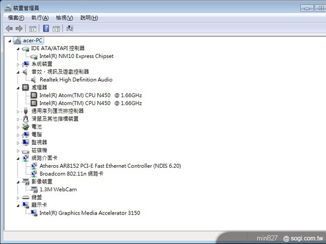326x244 pixels.
Task: Expand the 電池 category
Action: click(18, 128)
